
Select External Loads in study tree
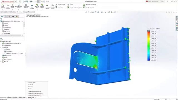pyautogui.click(x=7, y=56)
